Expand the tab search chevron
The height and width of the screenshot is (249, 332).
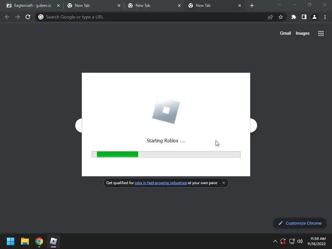pyautogui.click(x=280, y=5)
